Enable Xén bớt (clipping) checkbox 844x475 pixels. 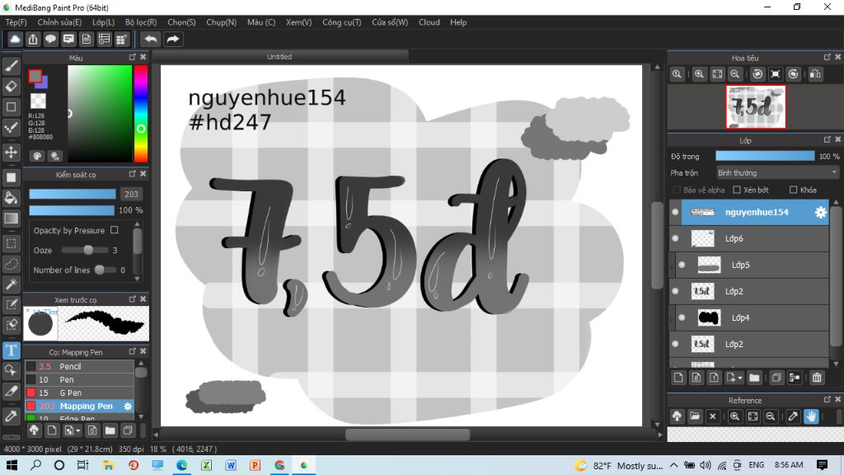pos(737,190)
